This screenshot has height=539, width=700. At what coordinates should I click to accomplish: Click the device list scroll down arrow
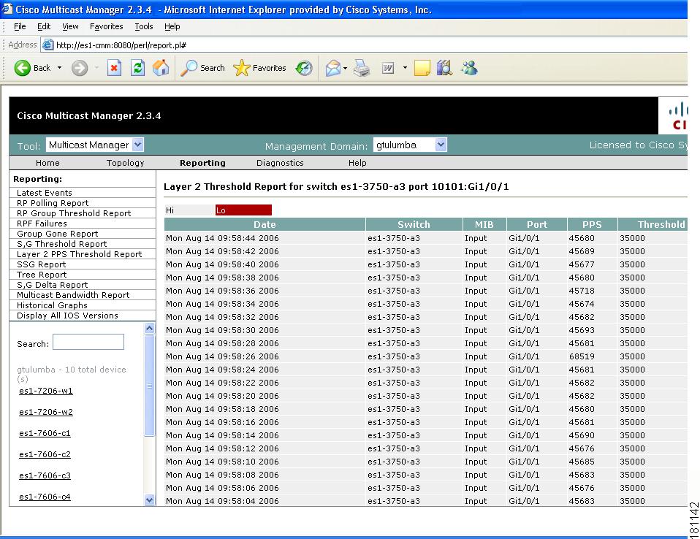150,500
